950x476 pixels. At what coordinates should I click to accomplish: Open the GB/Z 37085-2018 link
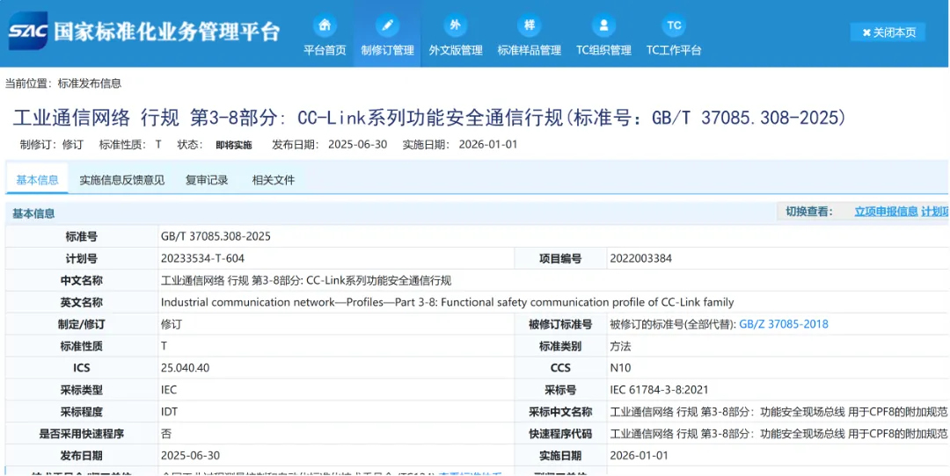tap(784, 324)
